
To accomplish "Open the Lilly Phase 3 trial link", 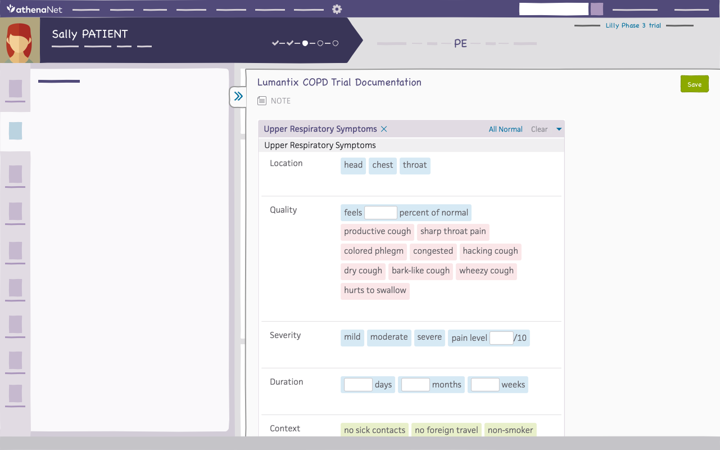I will coord(633,25).
